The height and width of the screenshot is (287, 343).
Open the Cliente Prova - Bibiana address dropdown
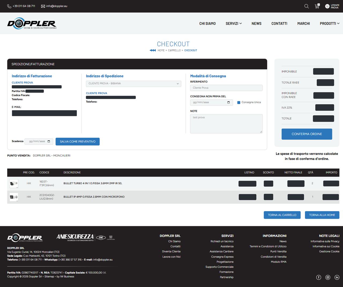point(133,84)
